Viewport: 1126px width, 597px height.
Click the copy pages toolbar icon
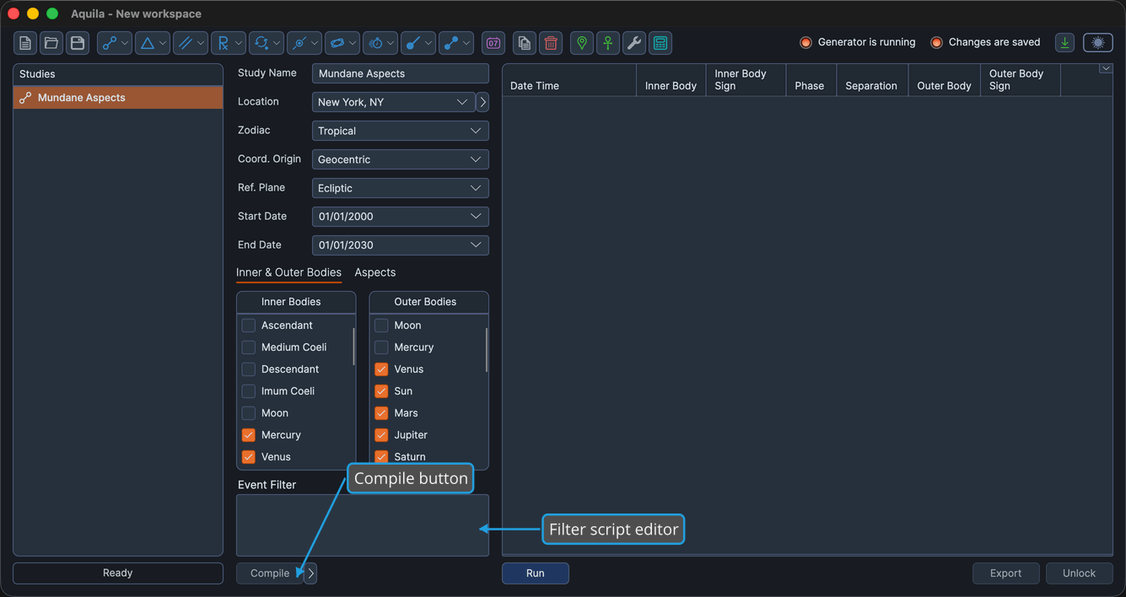525,43
